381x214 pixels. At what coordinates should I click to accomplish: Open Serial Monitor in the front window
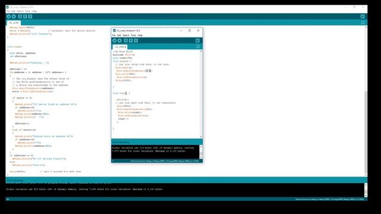pyautogui.click(x=198, y=40)
